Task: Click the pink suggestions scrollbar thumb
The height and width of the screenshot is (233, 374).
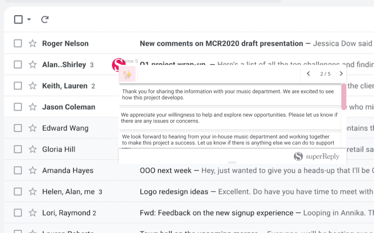Action: [x=344, y=96]
